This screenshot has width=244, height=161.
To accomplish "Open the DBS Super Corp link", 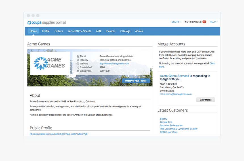I will pos(169,132).
